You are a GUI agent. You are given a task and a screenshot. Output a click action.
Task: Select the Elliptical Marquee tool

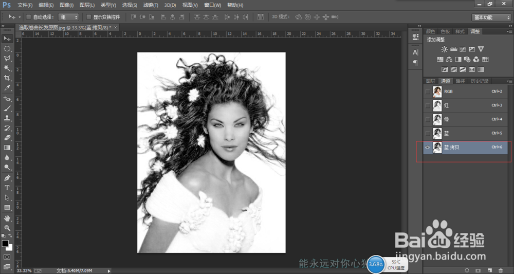[7, 49]
